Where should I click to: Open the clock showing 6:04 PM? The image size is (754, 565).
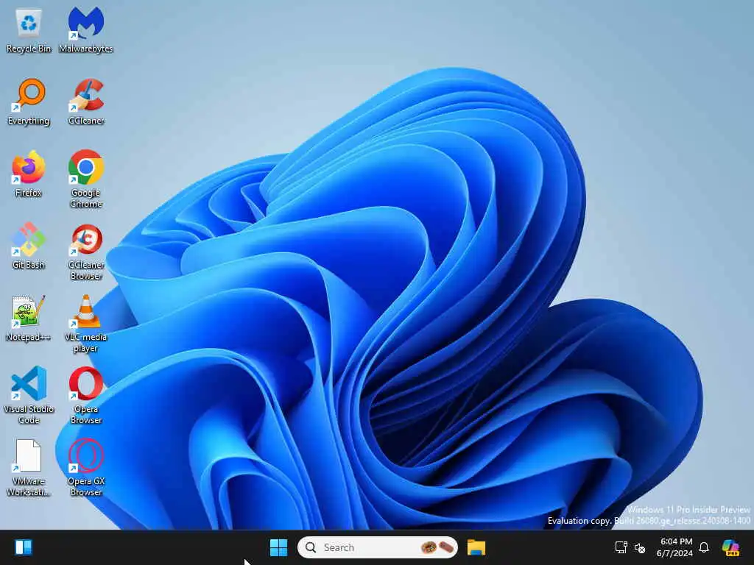(x=675, y=547)
